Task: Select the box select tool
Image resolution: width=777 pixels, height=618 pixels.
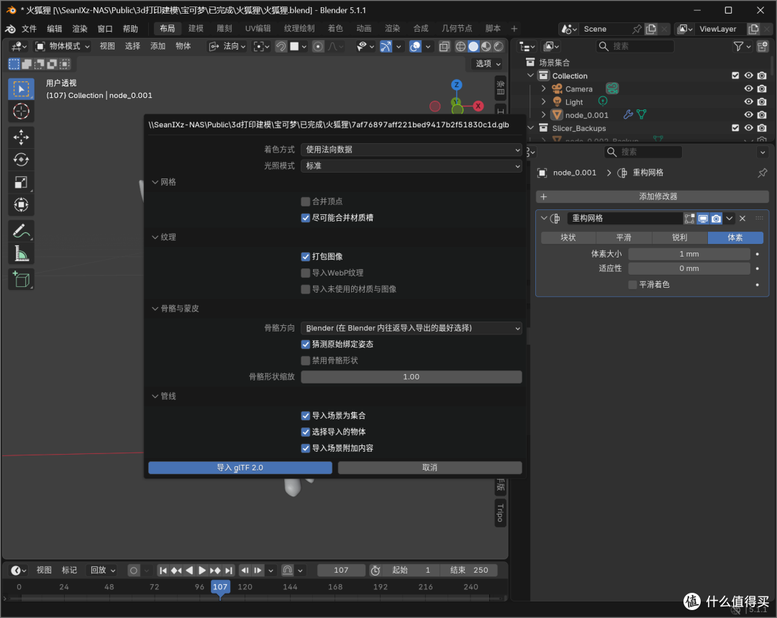Action: (21, 88)
